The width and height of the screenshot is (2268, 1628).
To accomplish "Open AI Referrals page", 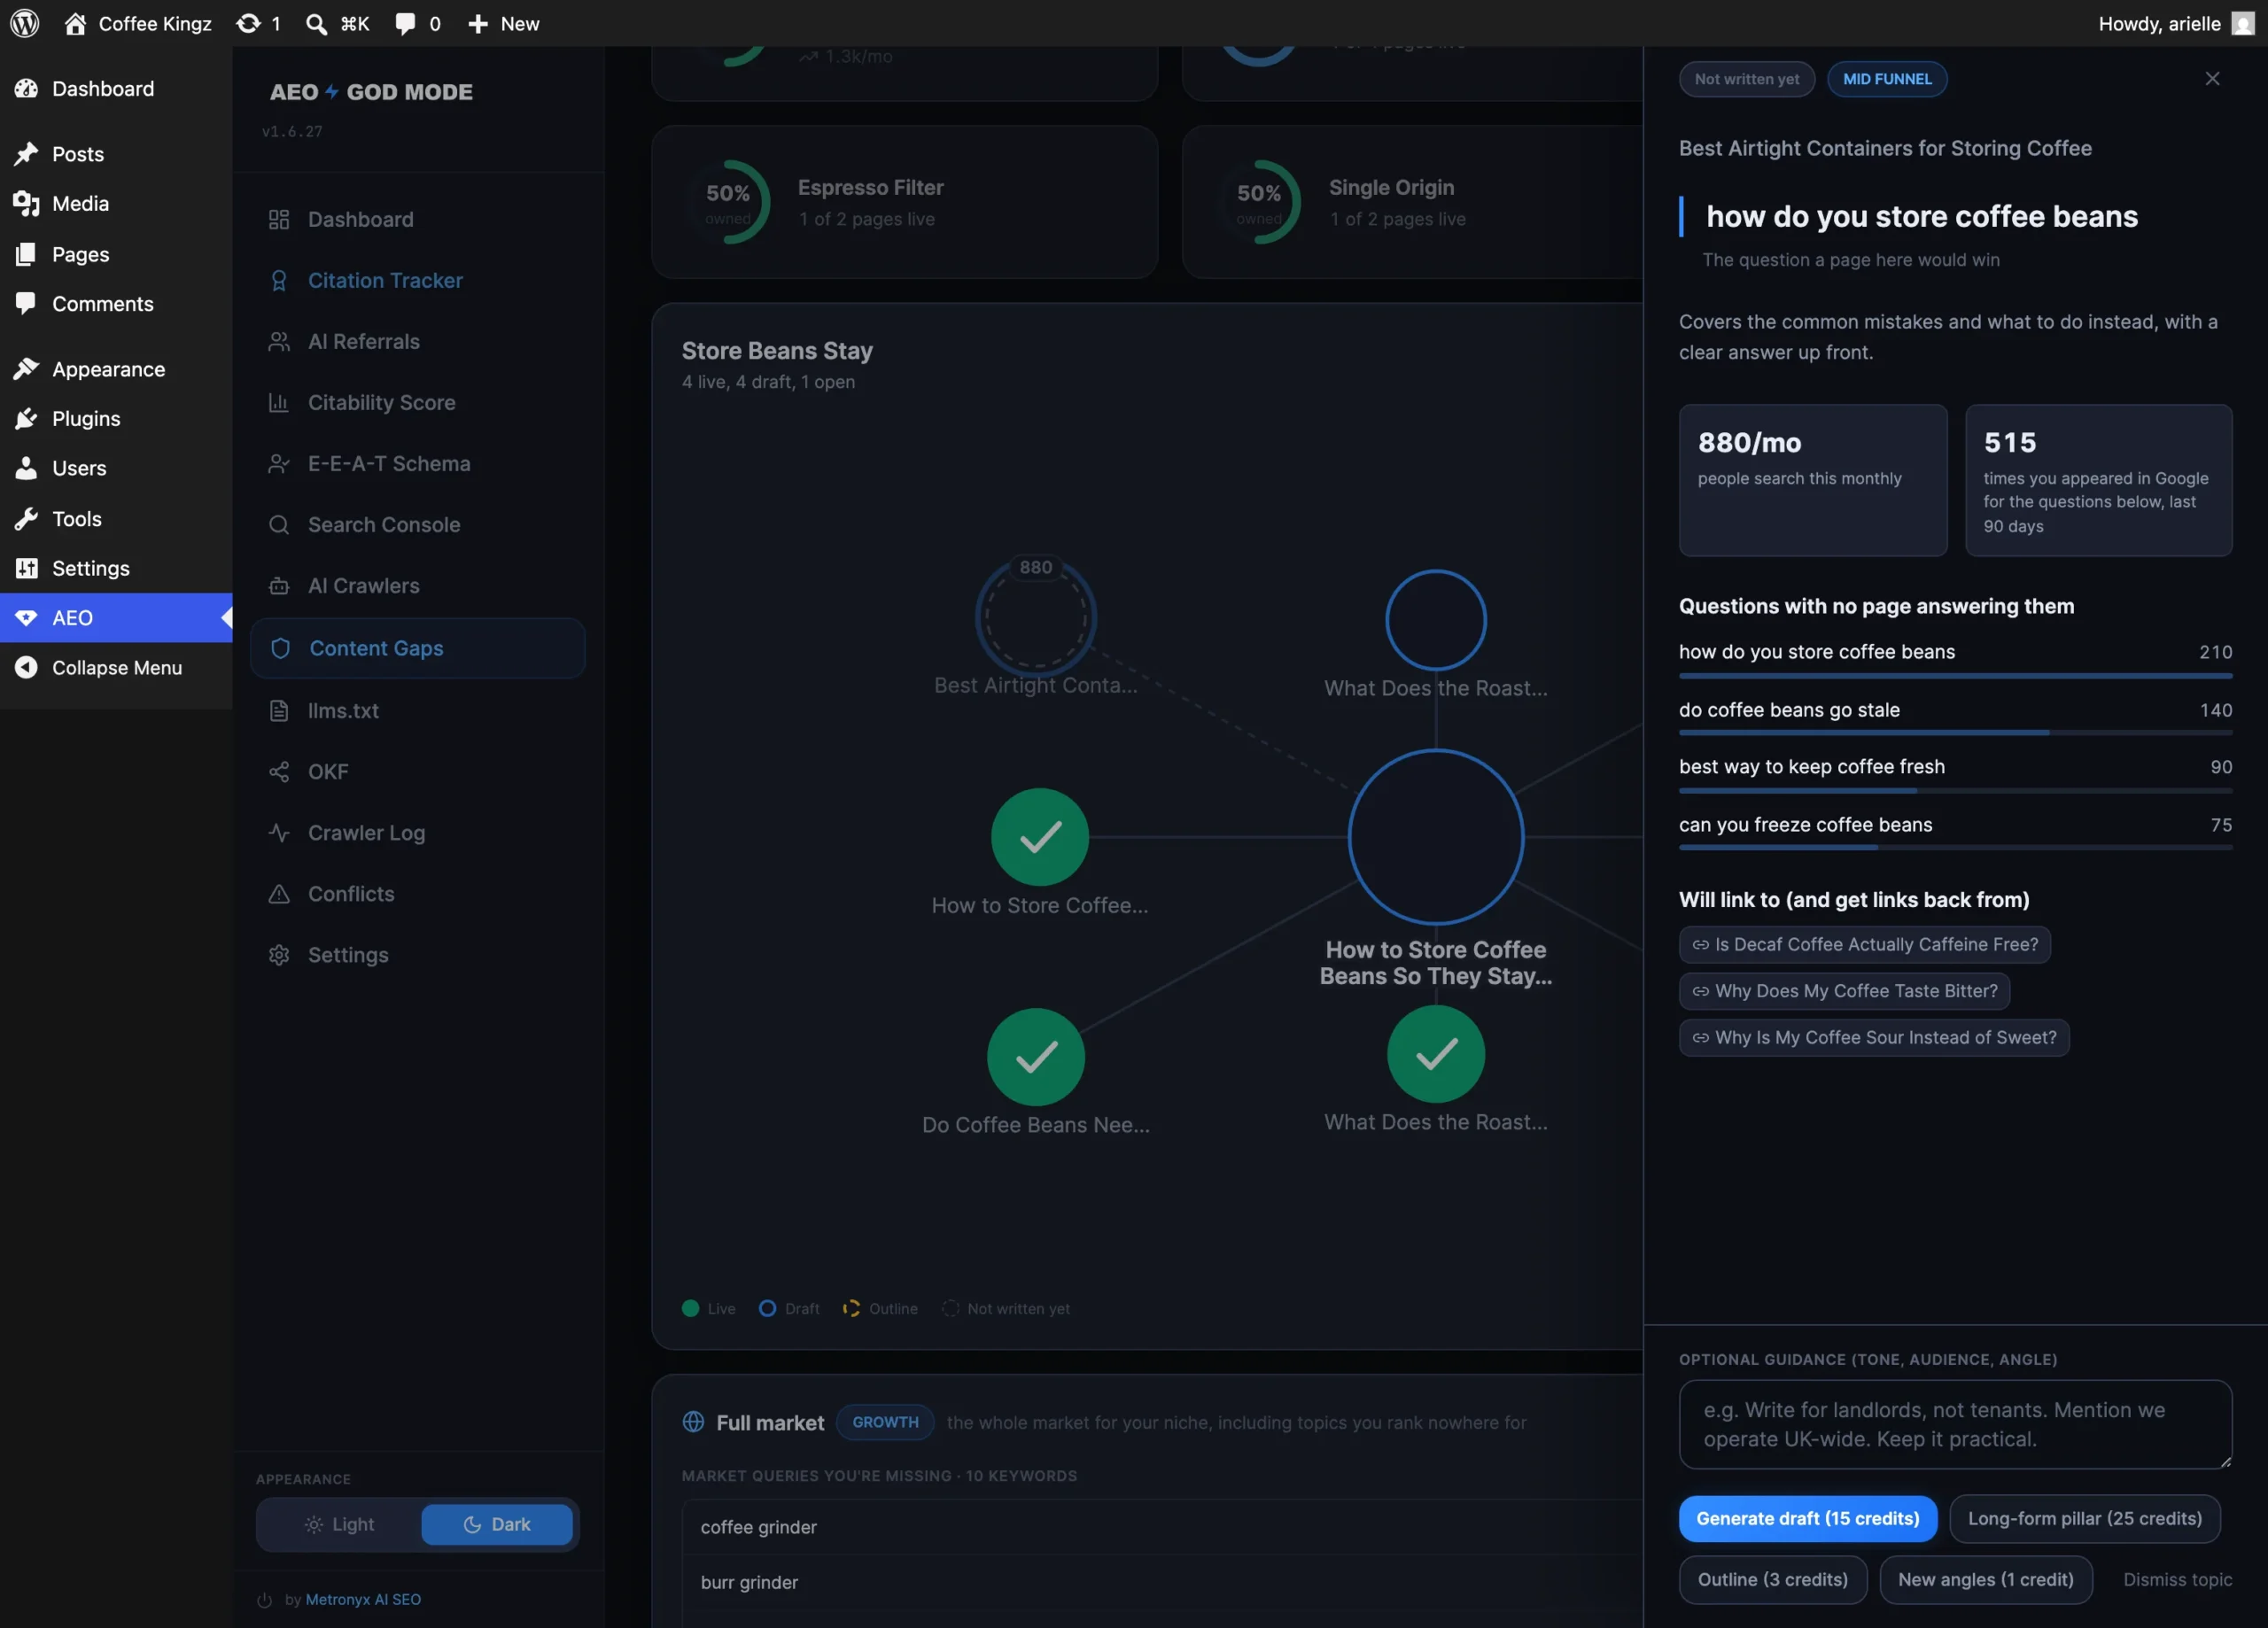I will pos(417,341).
